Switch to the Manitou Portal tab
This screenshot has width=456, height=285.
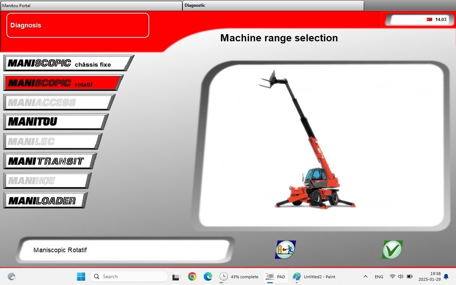click(x=91, y=5)
